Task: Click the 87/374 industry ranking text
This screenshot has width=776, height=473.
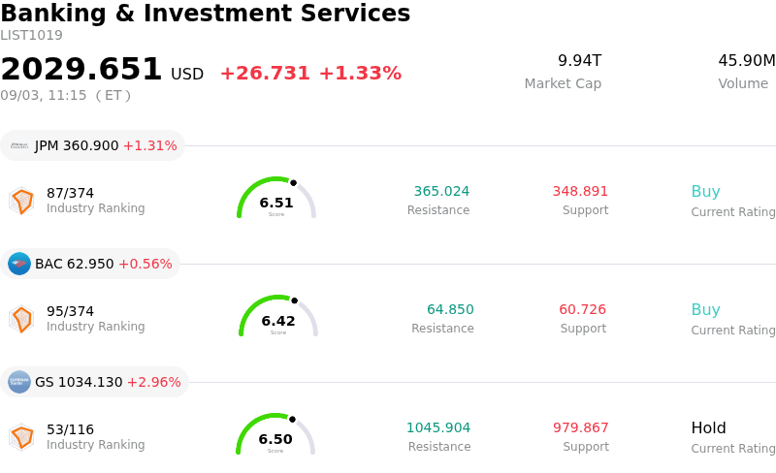Action: 70,193
